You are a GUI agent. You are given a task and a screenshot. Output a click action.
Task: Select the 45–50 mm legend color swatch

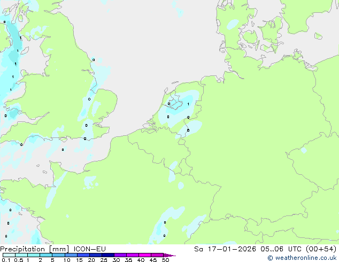point(157,255)
